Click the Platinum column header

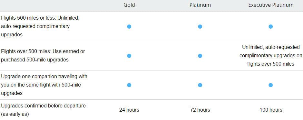[x=200, y=5]
